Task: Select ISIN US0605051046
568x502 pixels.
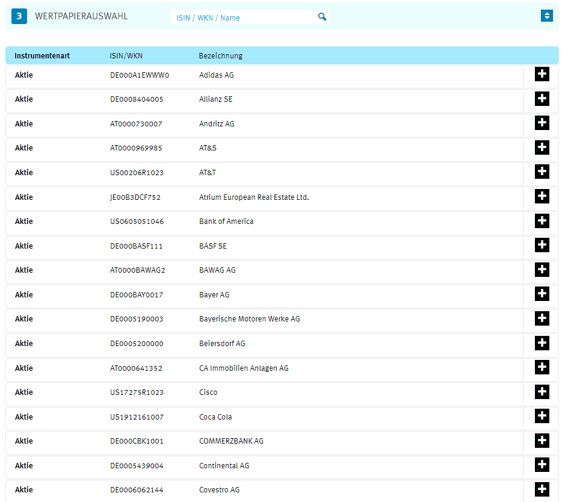Action: point(137,222)
